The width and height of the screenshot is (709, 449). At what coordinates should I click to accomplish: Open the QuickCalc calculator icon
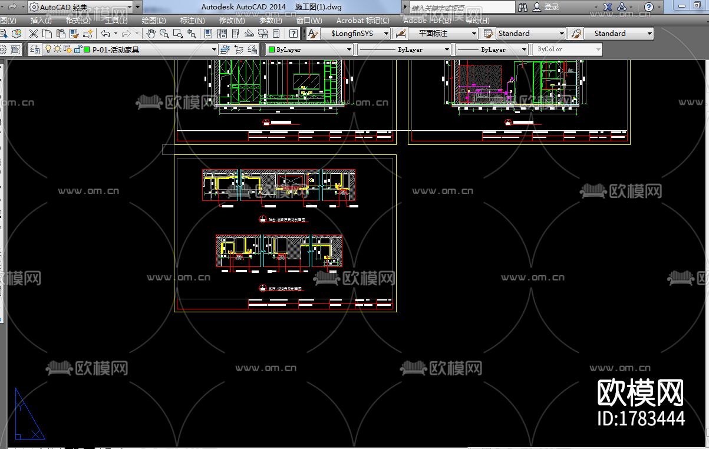276,34
